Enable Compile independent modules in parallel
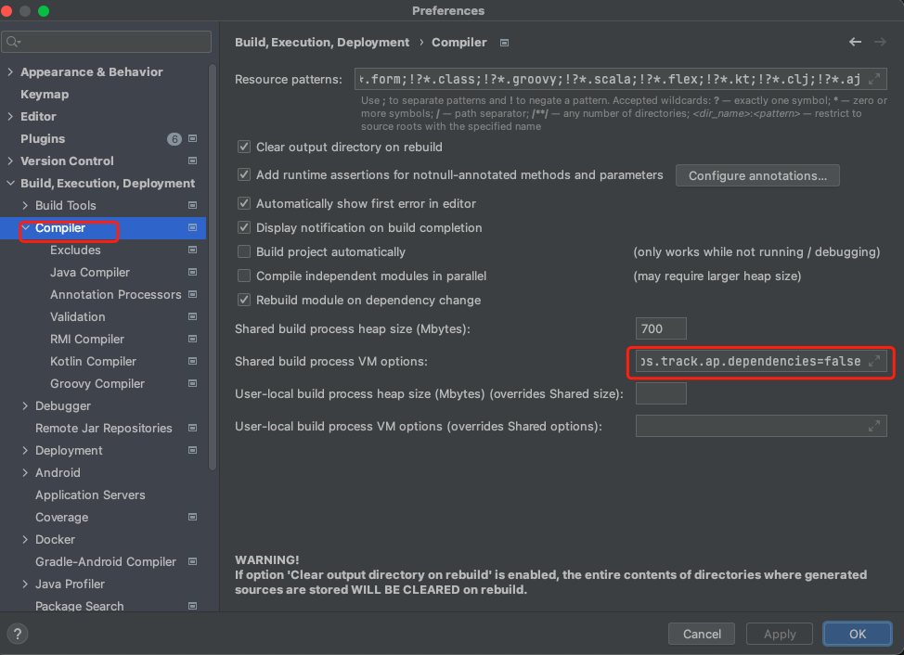 coord(244,276)
